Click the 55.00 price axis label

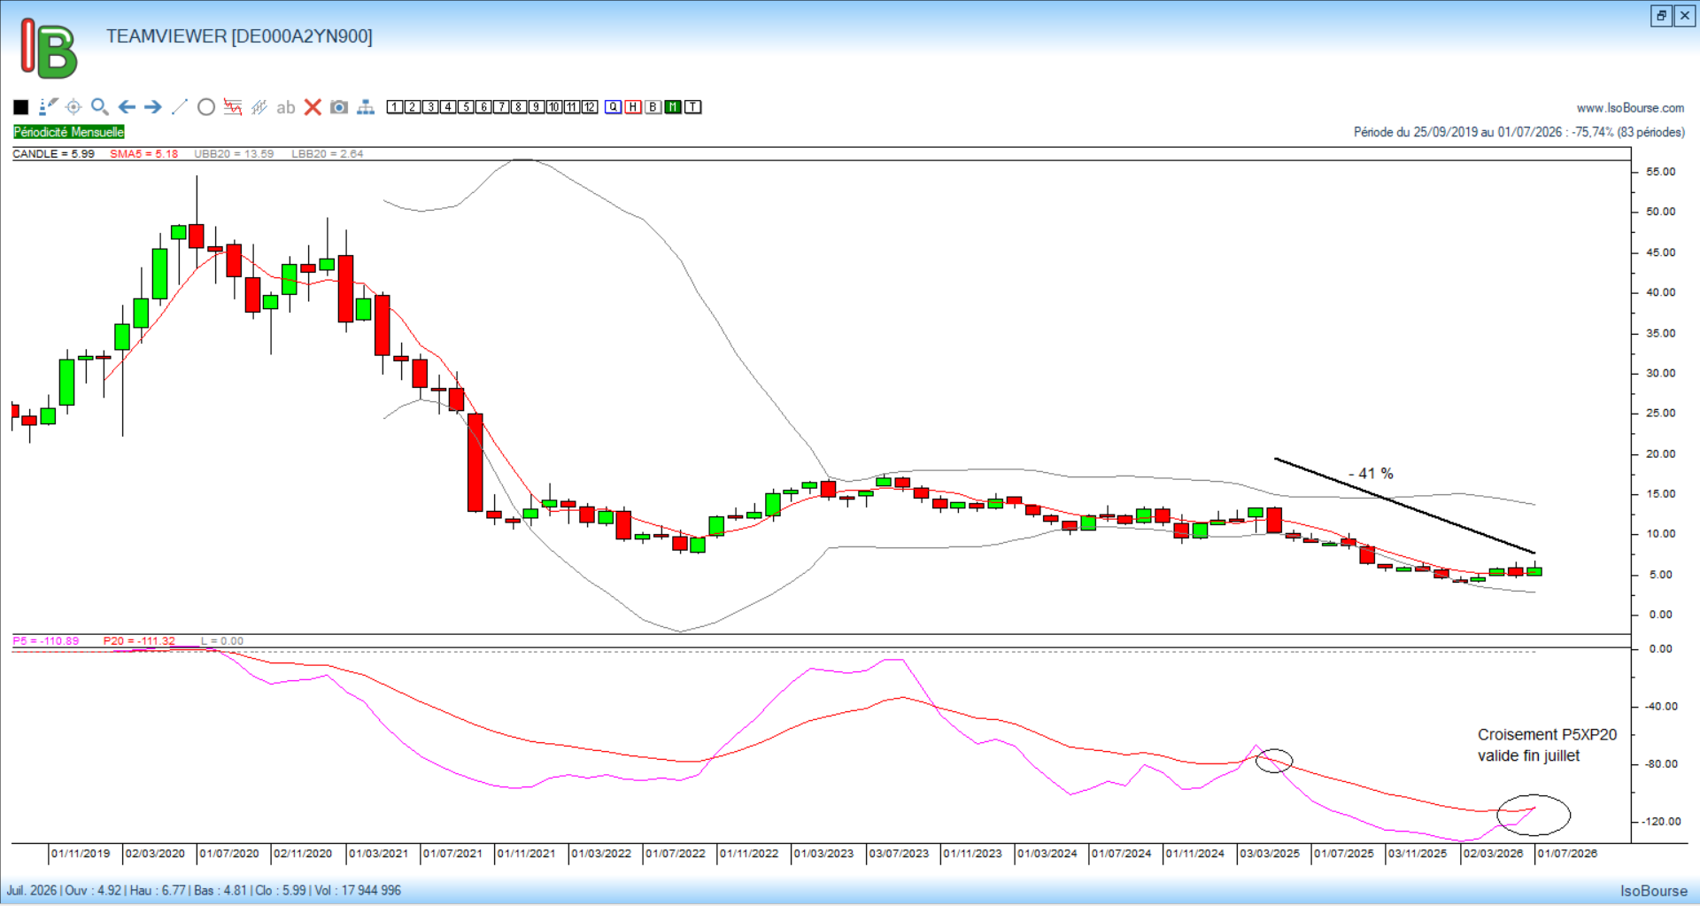coord(1661,172)
